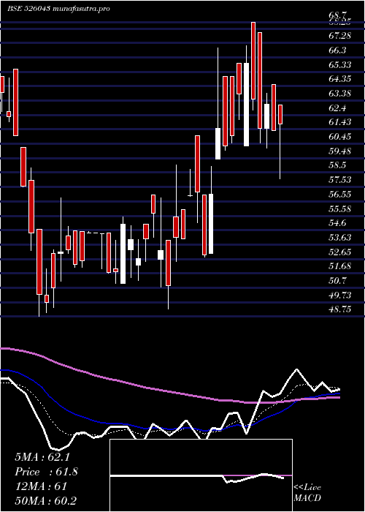Click the BSE 526043 munafasutra.pro title text
This screenshot has width=365, height=512.
(58, 8)
